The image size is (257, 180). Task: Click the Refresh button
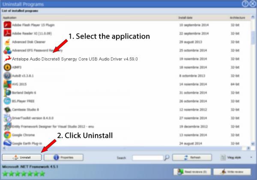192,157
